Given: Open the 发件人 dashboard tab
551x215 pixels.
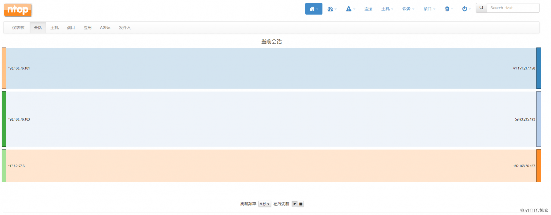Looking at the screenshot, I should (125, 27).
